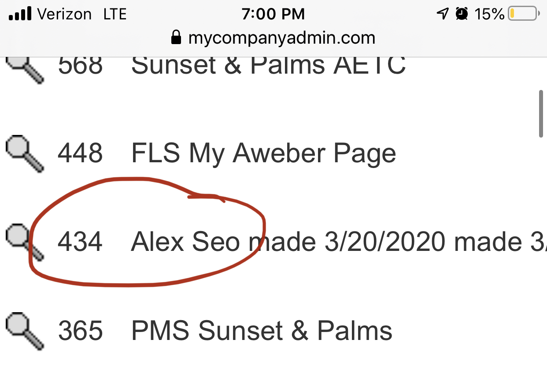
Task: Tap the 7:00 PM clock
Action: 273,14
